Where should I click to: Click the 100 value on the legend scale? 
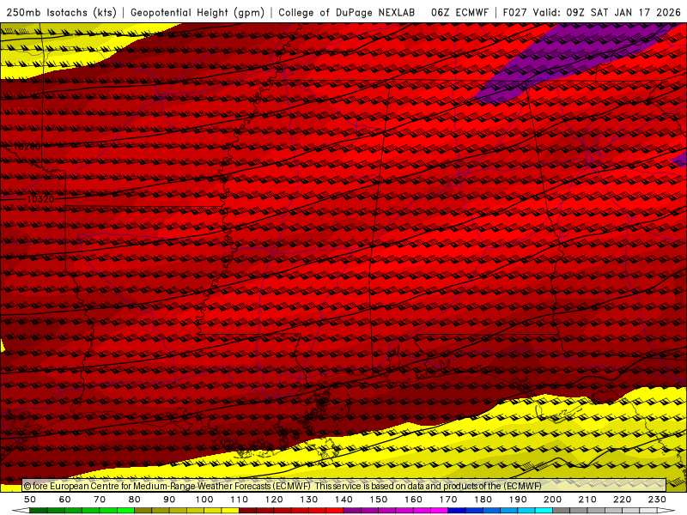tap(204, 500)
